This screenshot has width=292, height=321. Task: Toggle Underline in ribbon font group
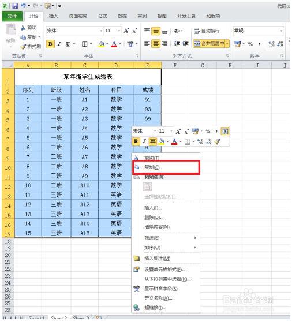[x=68, y=44]
